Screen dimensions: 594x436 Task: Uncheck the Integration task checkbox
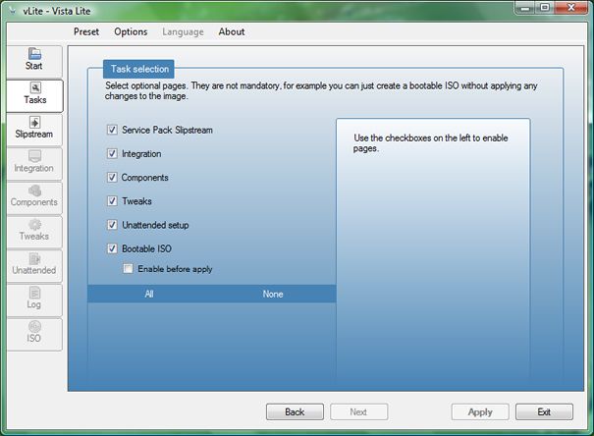112,153
